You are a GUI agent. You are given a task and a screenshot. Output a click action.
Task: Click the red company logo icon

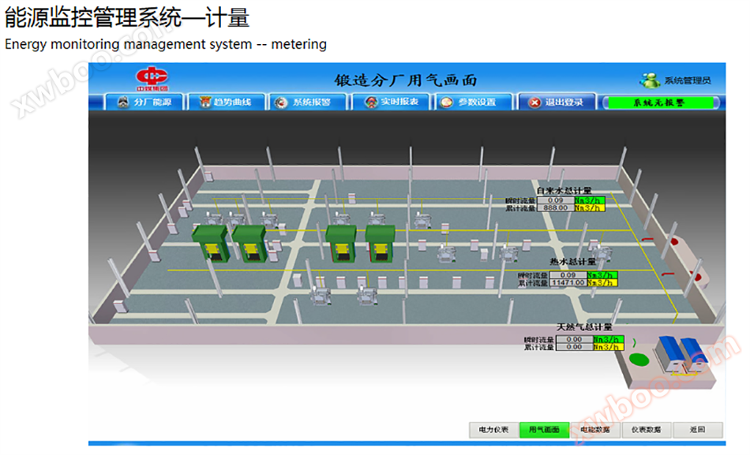click(152, 78)
